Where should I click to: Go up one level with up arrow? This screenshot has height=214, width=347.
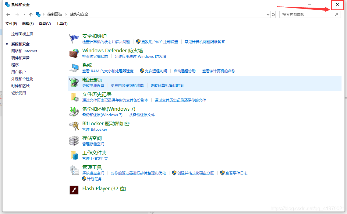click(x=30, y=15)
